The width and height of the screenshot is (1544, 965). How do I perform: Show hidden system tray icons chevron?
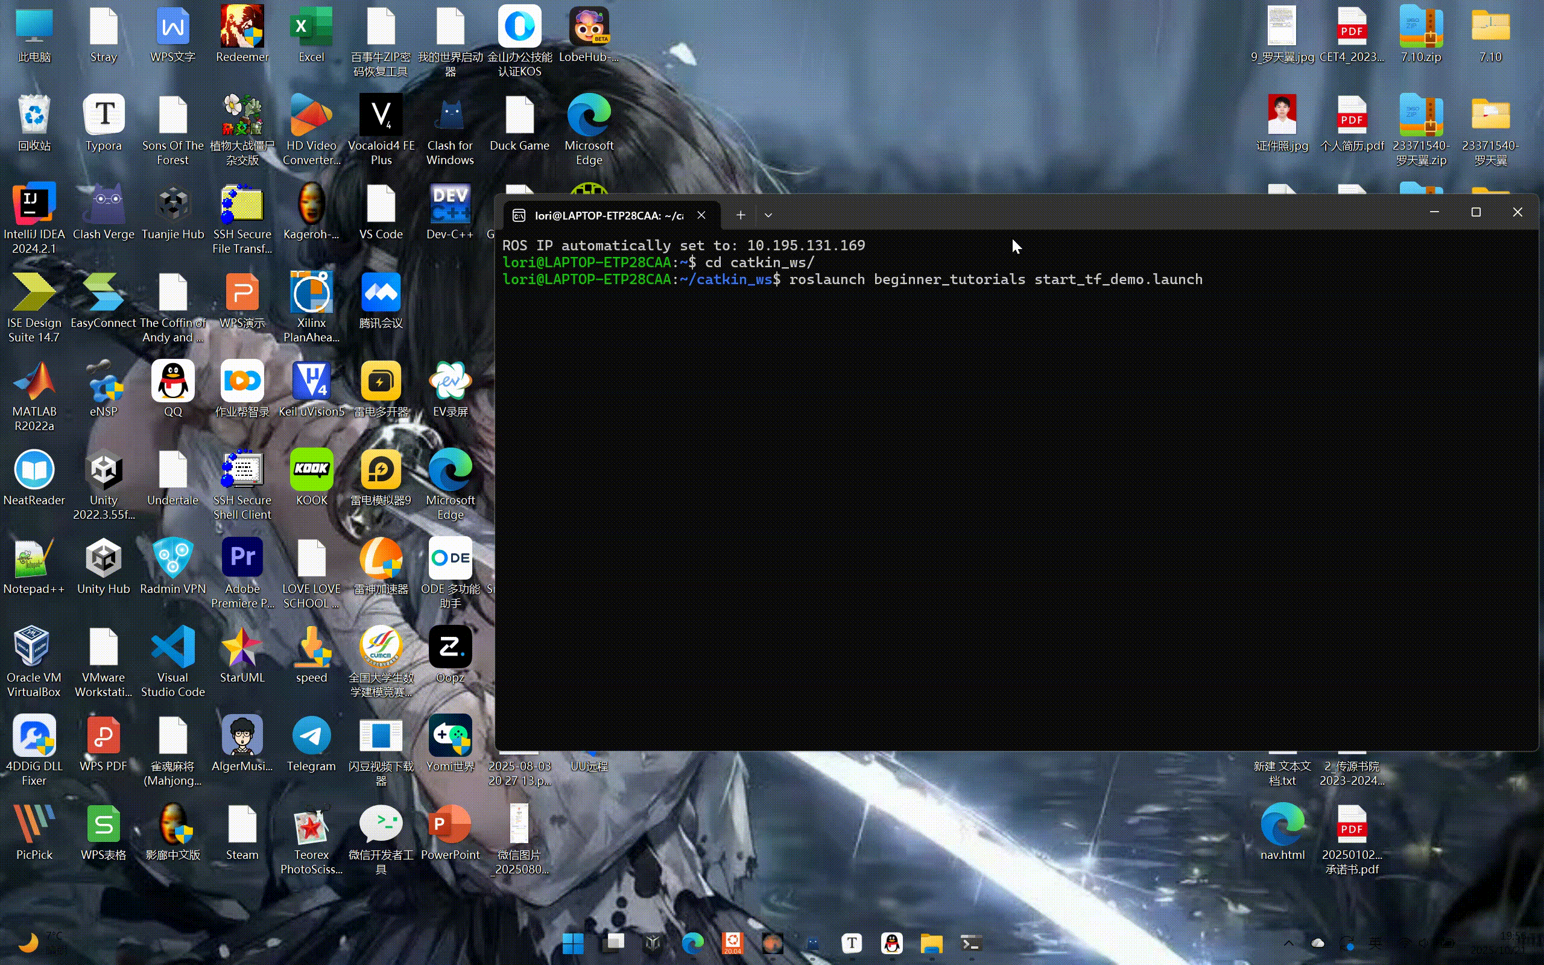coord(1289,943)
